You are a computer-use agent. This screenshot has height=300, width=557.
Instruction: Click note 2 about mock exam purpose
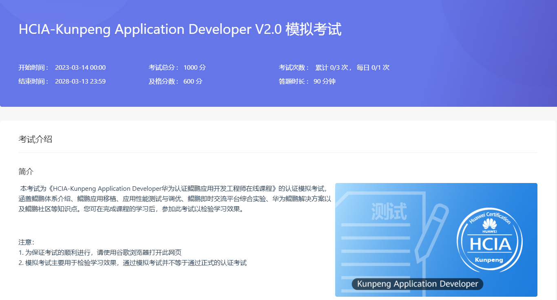click(133, 263)
